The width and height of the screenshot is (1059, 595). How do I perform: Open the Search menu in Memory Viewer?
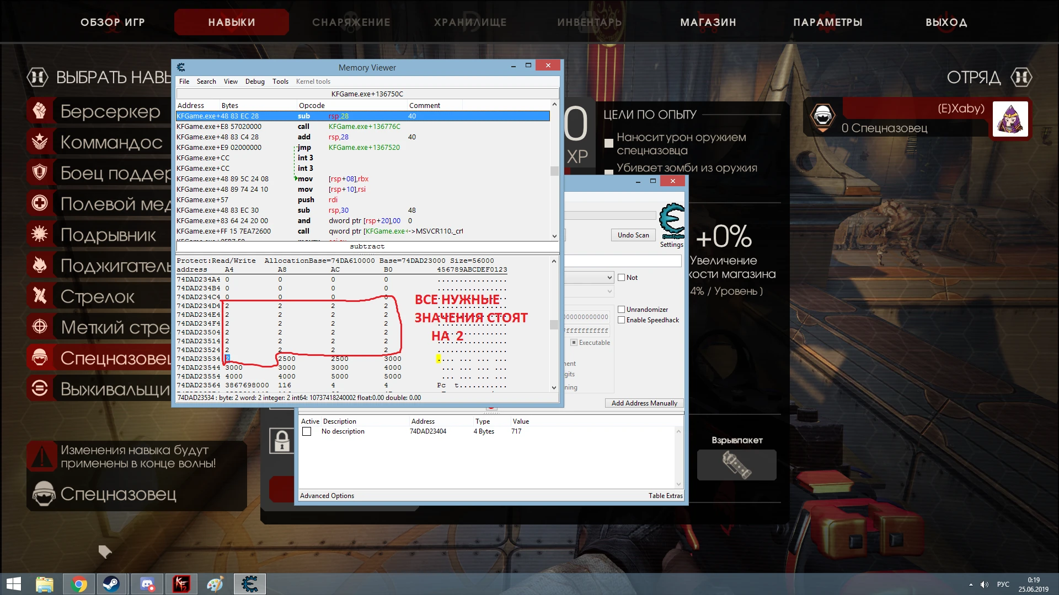pos(206,82)
